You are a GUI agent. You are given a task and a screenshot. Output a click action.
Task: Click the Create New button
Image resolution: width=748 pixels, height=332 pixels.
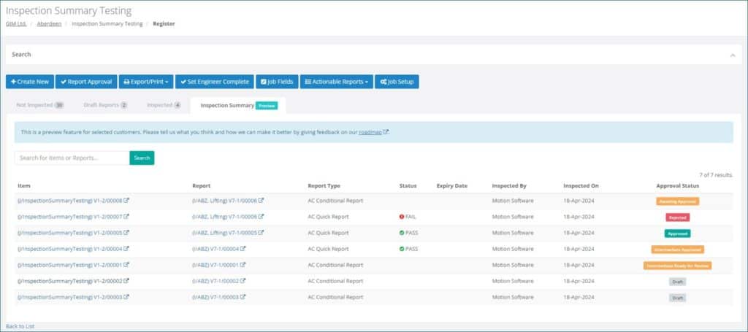click(30, 82)
